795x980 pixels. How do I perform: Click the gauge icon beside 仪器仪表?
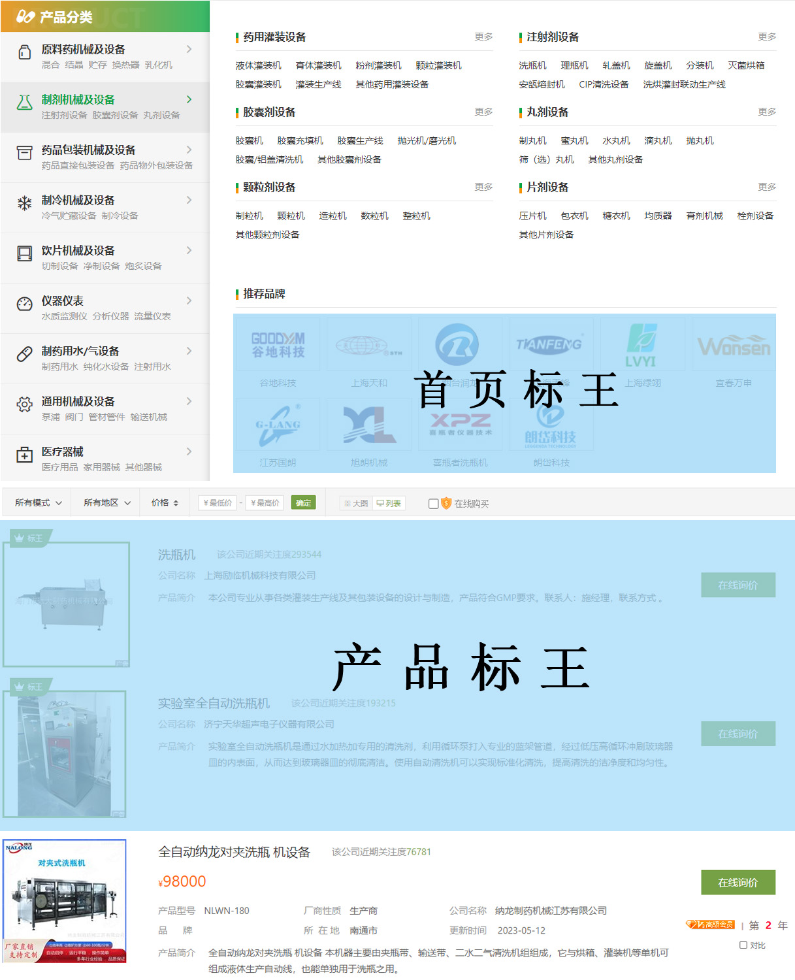[25, 304]
